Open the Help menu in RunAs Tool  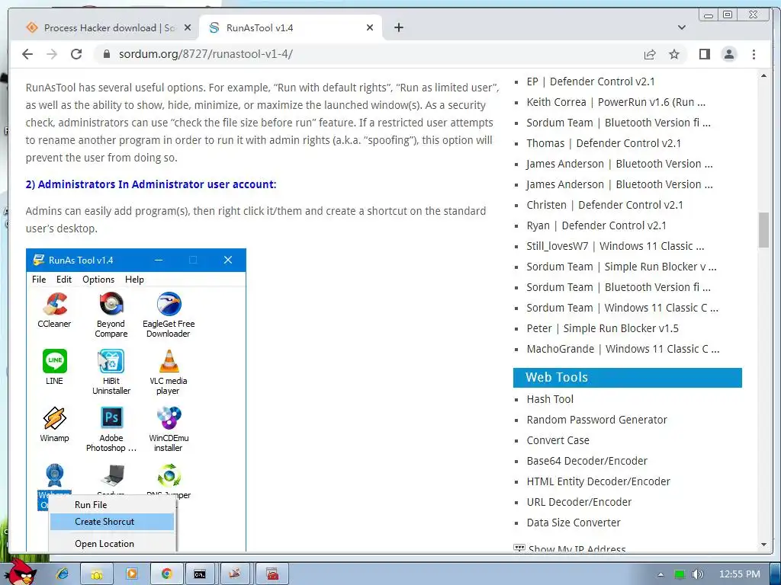point(134,280)
